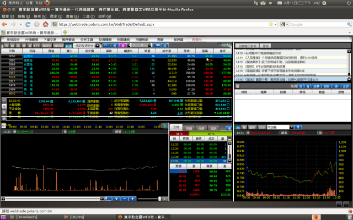Open tab list dropdown at tab bar end
This screenshot has width=353, height=220.
click(349, 32)
